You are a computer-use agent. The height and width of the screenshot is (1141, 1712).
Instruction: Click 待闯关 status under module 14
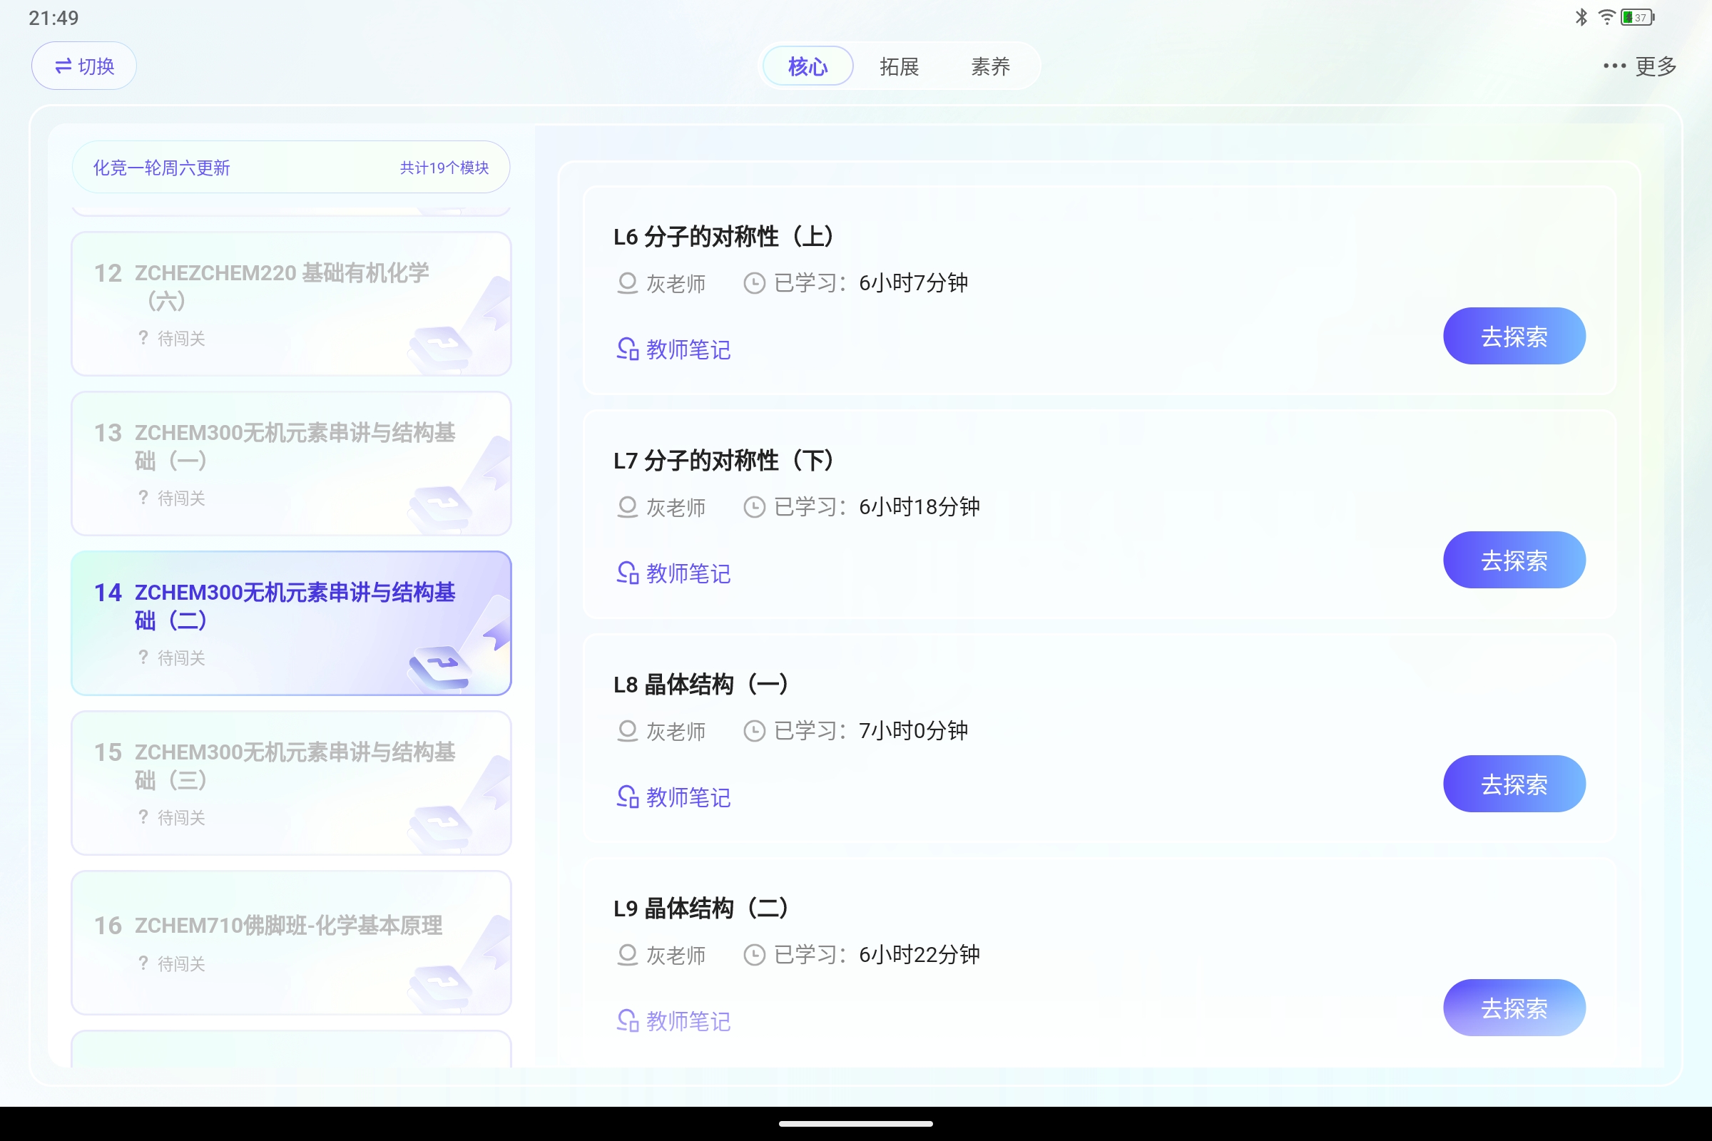(172, 658)
